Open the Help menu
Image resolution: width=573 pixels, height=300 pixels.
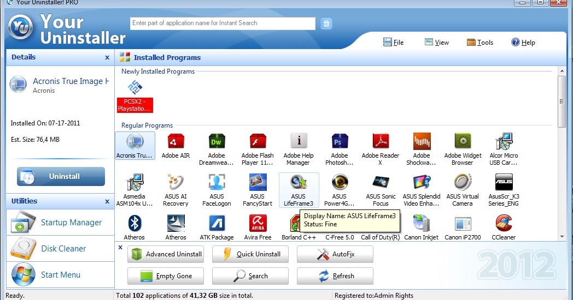pyautogui.click(x=523, y=43)
